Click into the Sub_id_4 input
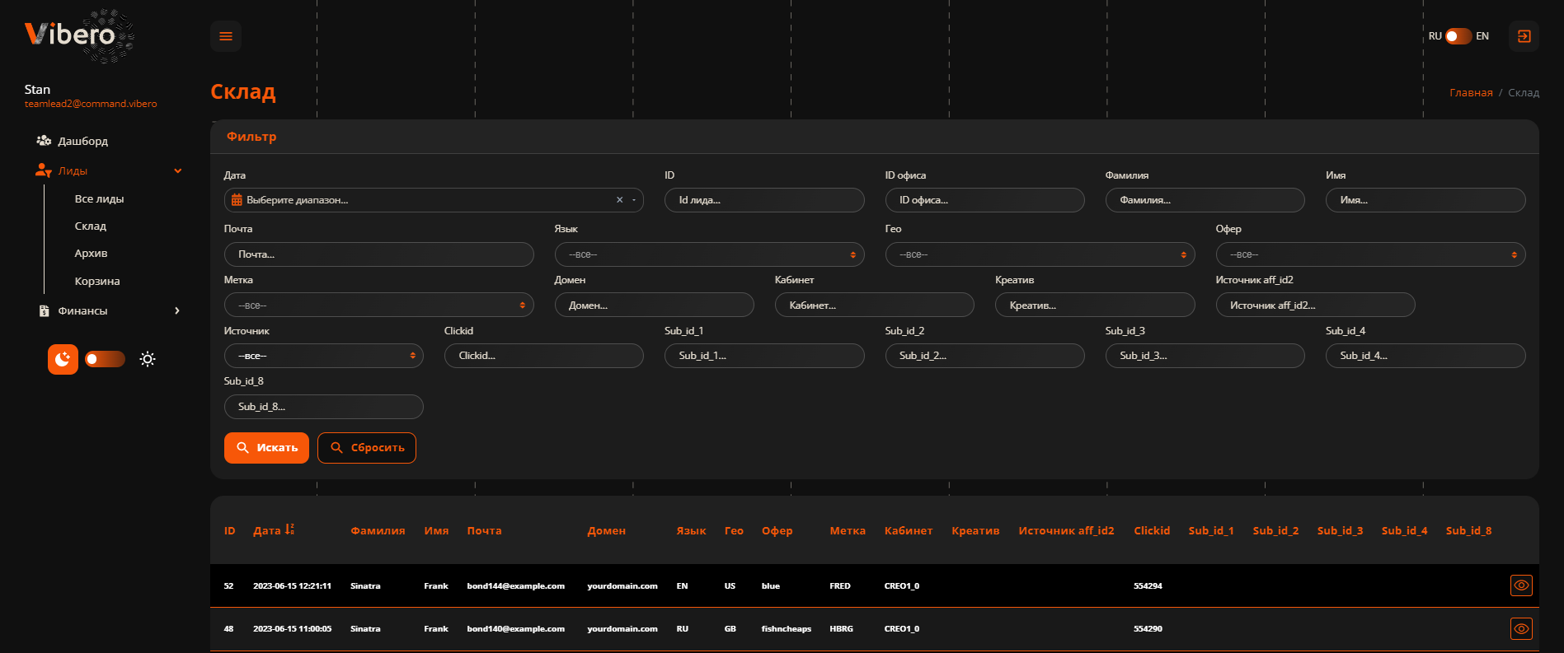 (x=1425, y=356)
